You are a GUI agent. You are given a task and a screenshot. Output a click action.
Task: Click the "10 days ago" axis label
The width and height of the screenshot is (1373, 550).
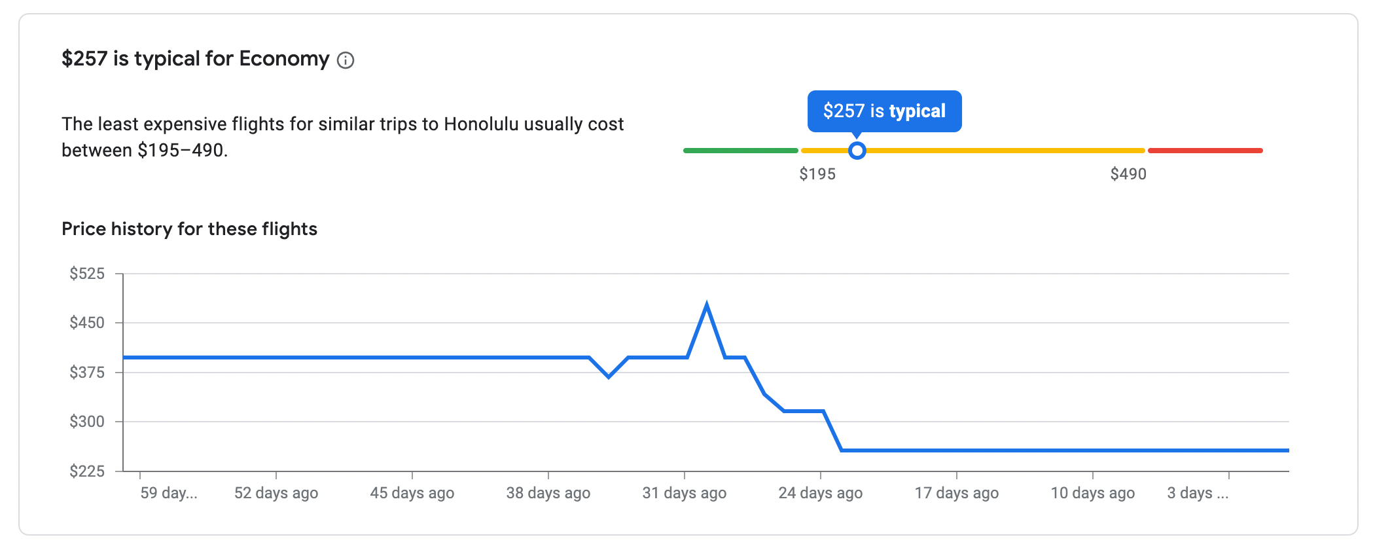click(x=1092, y=493)
